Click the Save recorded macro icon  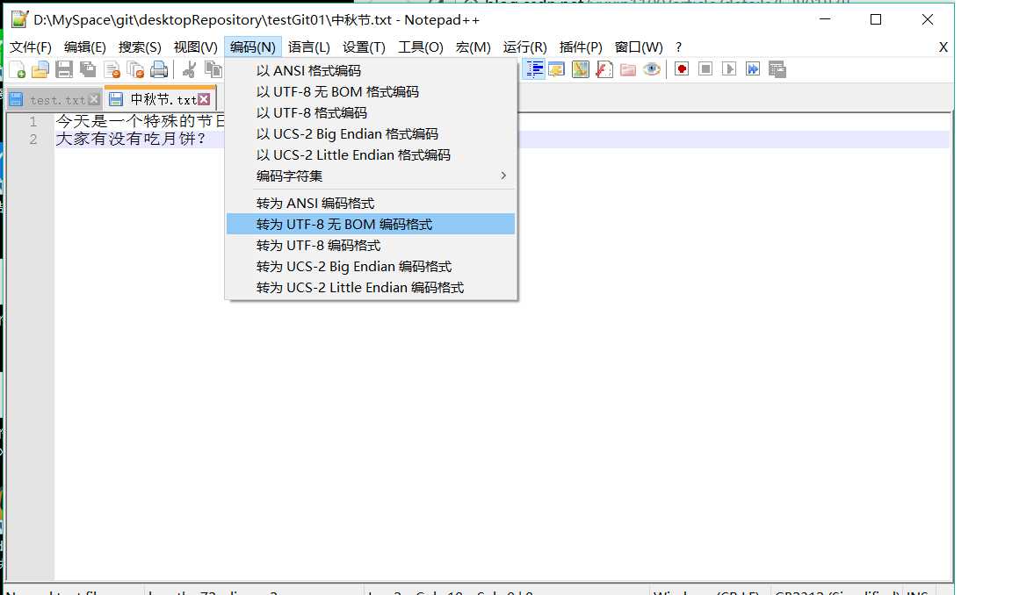click(x=777, y=69)
